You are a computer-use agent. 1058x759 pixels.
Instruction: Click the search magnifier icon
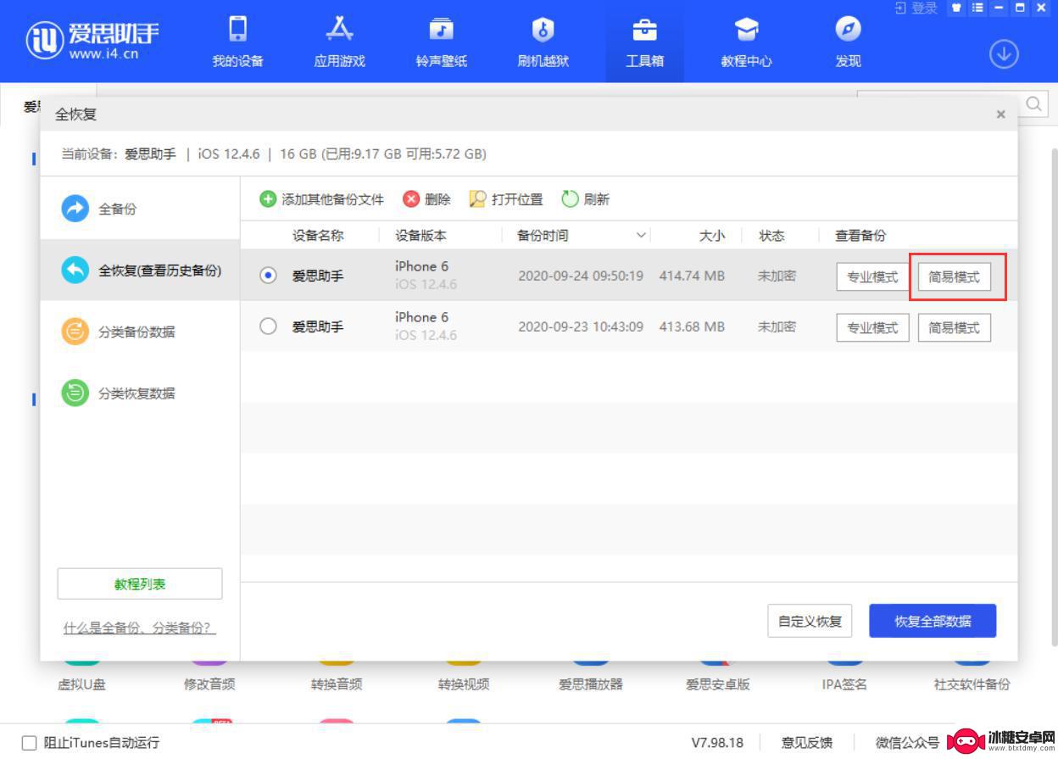click(1034, 104)
